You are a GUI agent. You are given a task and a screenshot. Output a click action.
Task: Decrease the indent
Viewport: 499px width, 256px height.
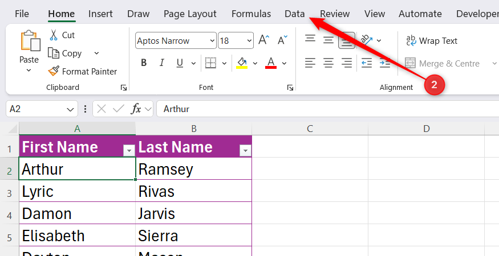[x=367, y=63]
